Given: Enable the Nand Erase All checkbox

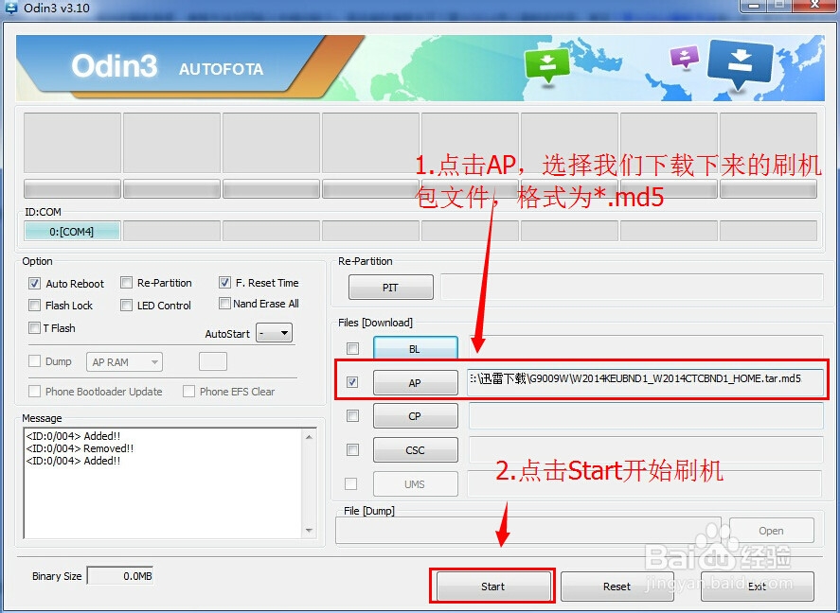Looking at the screenshot, I should 225,304.
